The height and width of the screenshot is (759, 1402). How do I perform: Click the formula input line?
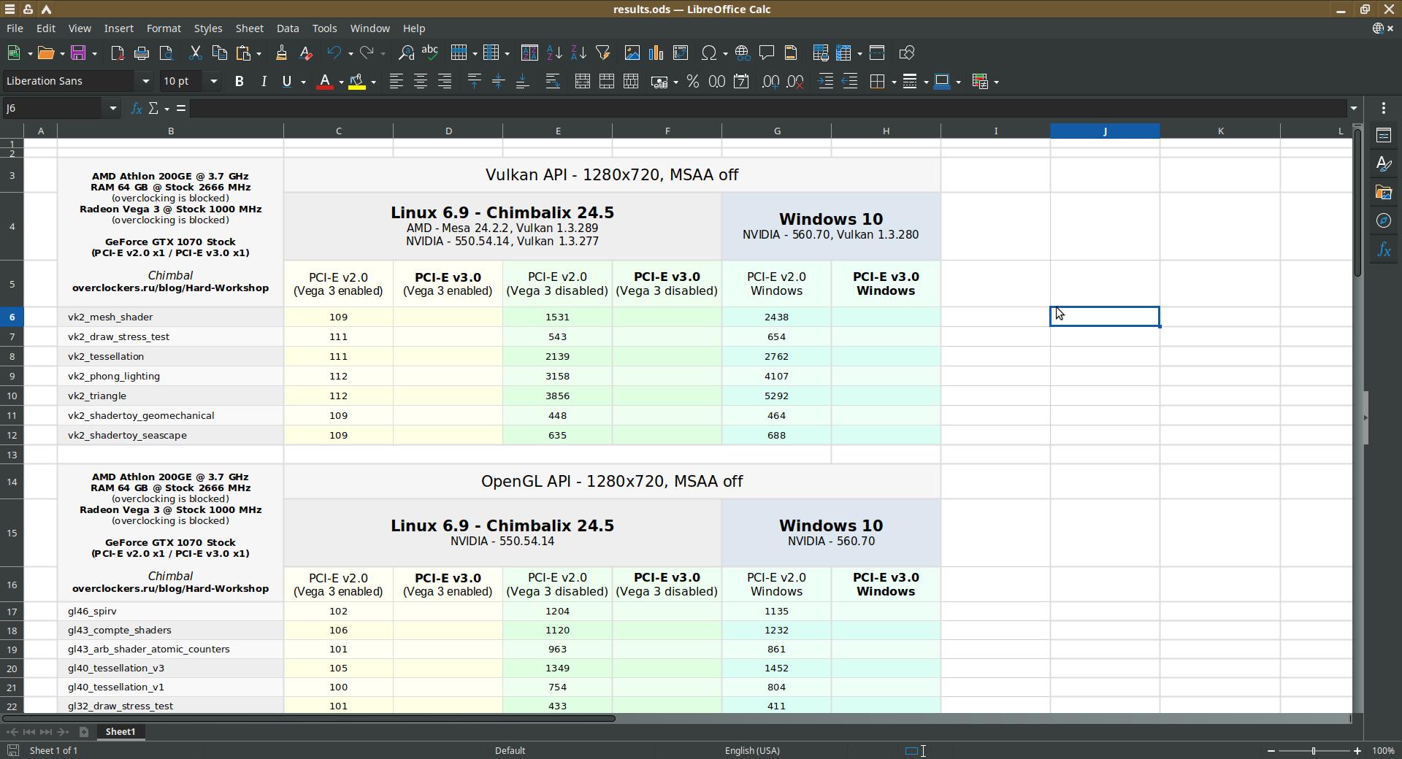point(767,109)
